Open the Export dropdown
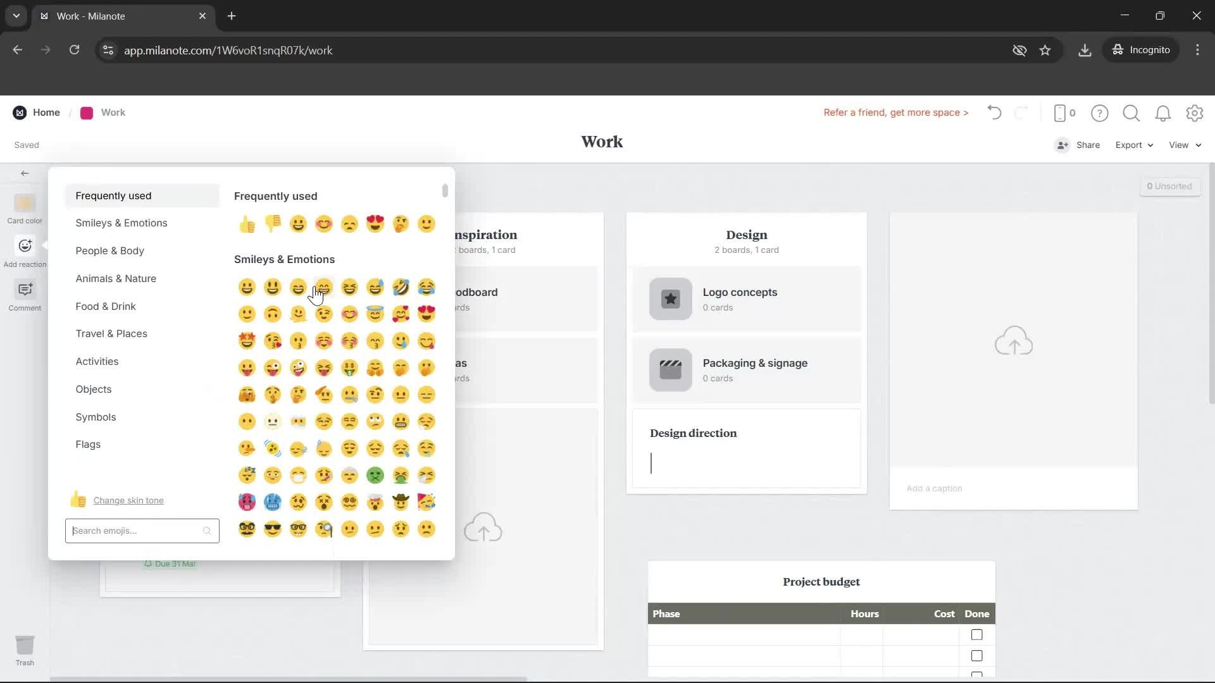 (1133, 145)
